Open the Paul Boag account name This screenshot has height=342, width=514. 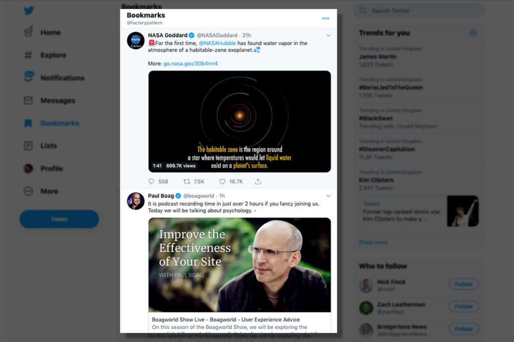(x=161, y=196)
